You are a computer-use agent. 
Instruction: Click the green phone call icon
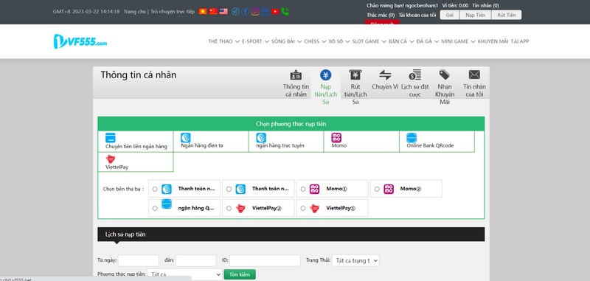pyautogui.click(x=285, y=12)
